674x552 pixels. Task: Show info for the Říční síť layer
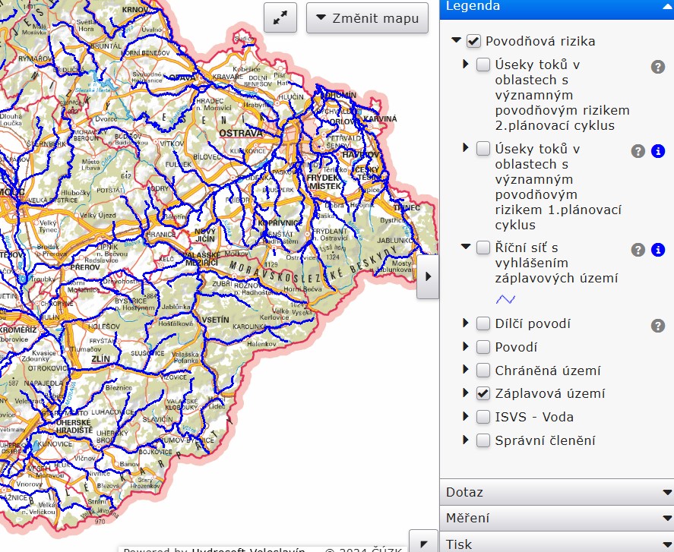coord(658,250)
